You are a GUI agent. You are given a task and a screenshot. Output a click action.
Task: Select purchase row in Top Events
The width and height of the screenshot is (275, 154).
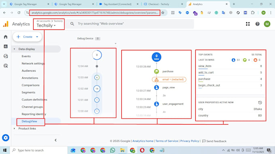point(230,79)
